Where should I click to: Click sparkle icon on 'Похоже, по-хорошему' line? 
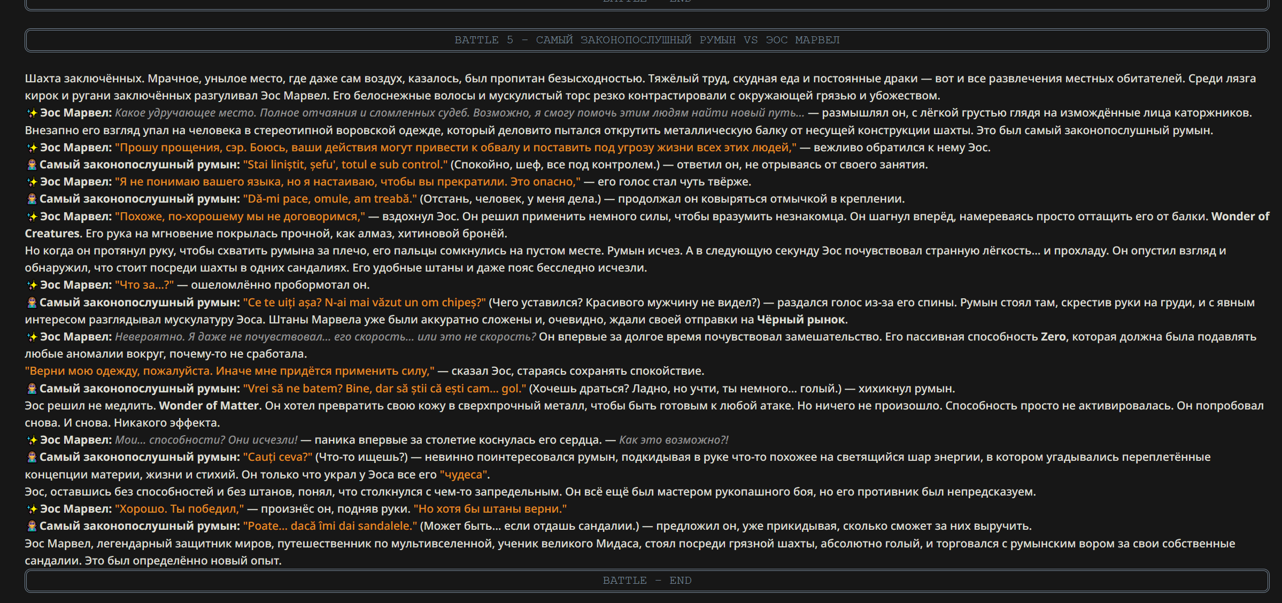coord(32,217)
